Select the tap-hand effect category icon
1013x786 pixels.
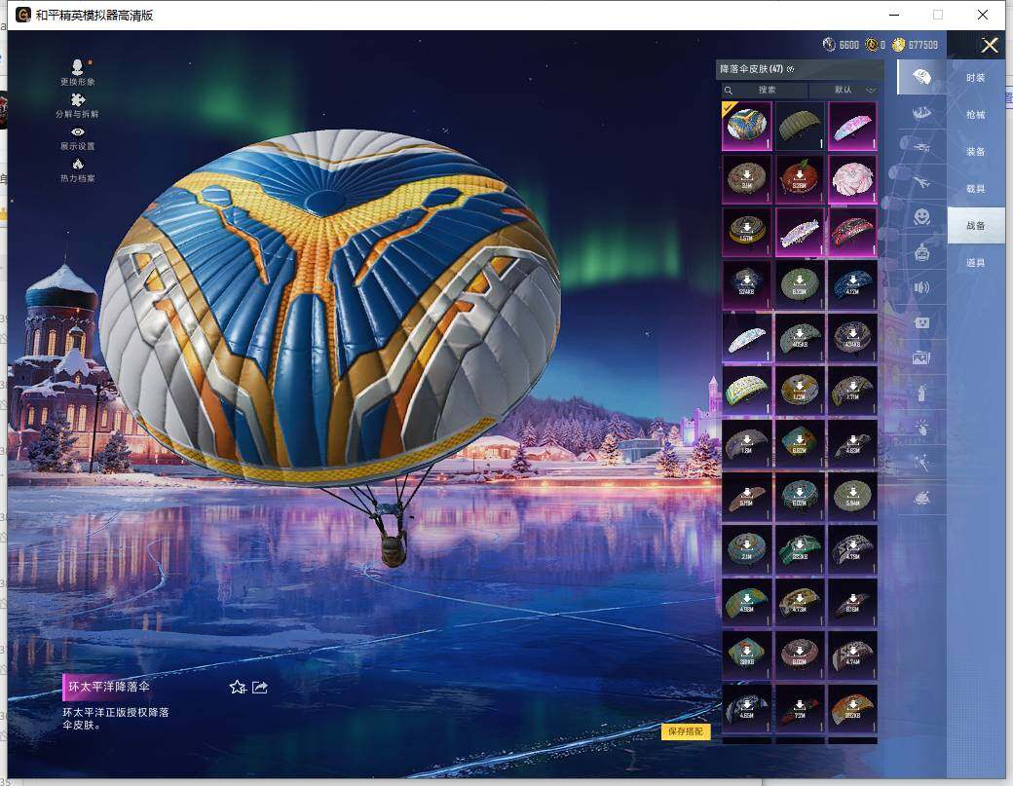(921, 427)
